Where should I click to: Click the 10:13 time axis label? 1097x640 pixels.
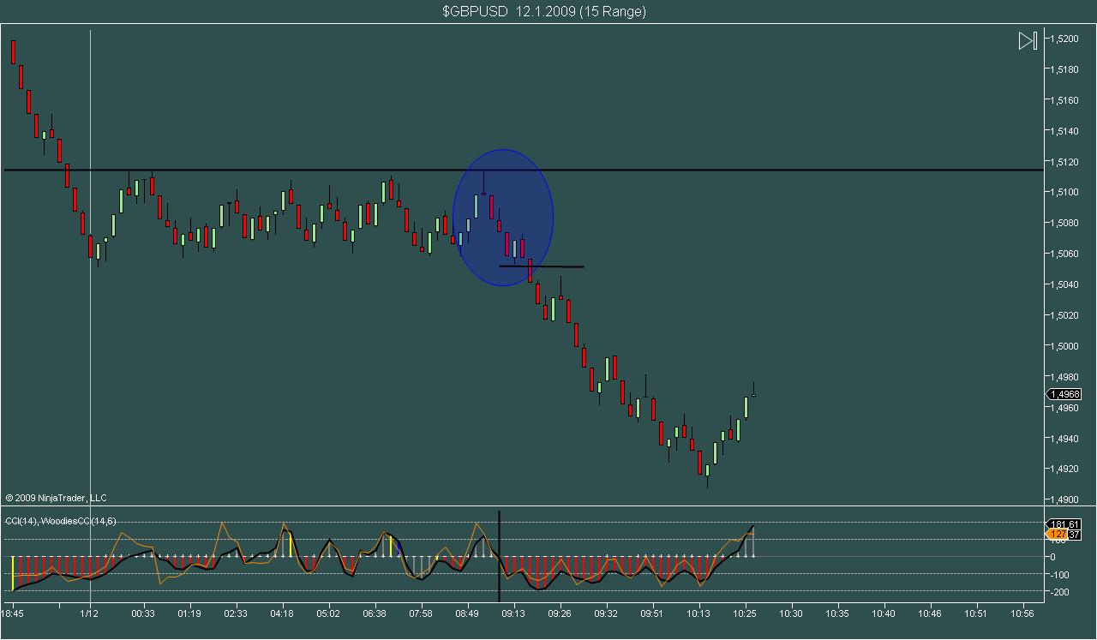(698, 613)
